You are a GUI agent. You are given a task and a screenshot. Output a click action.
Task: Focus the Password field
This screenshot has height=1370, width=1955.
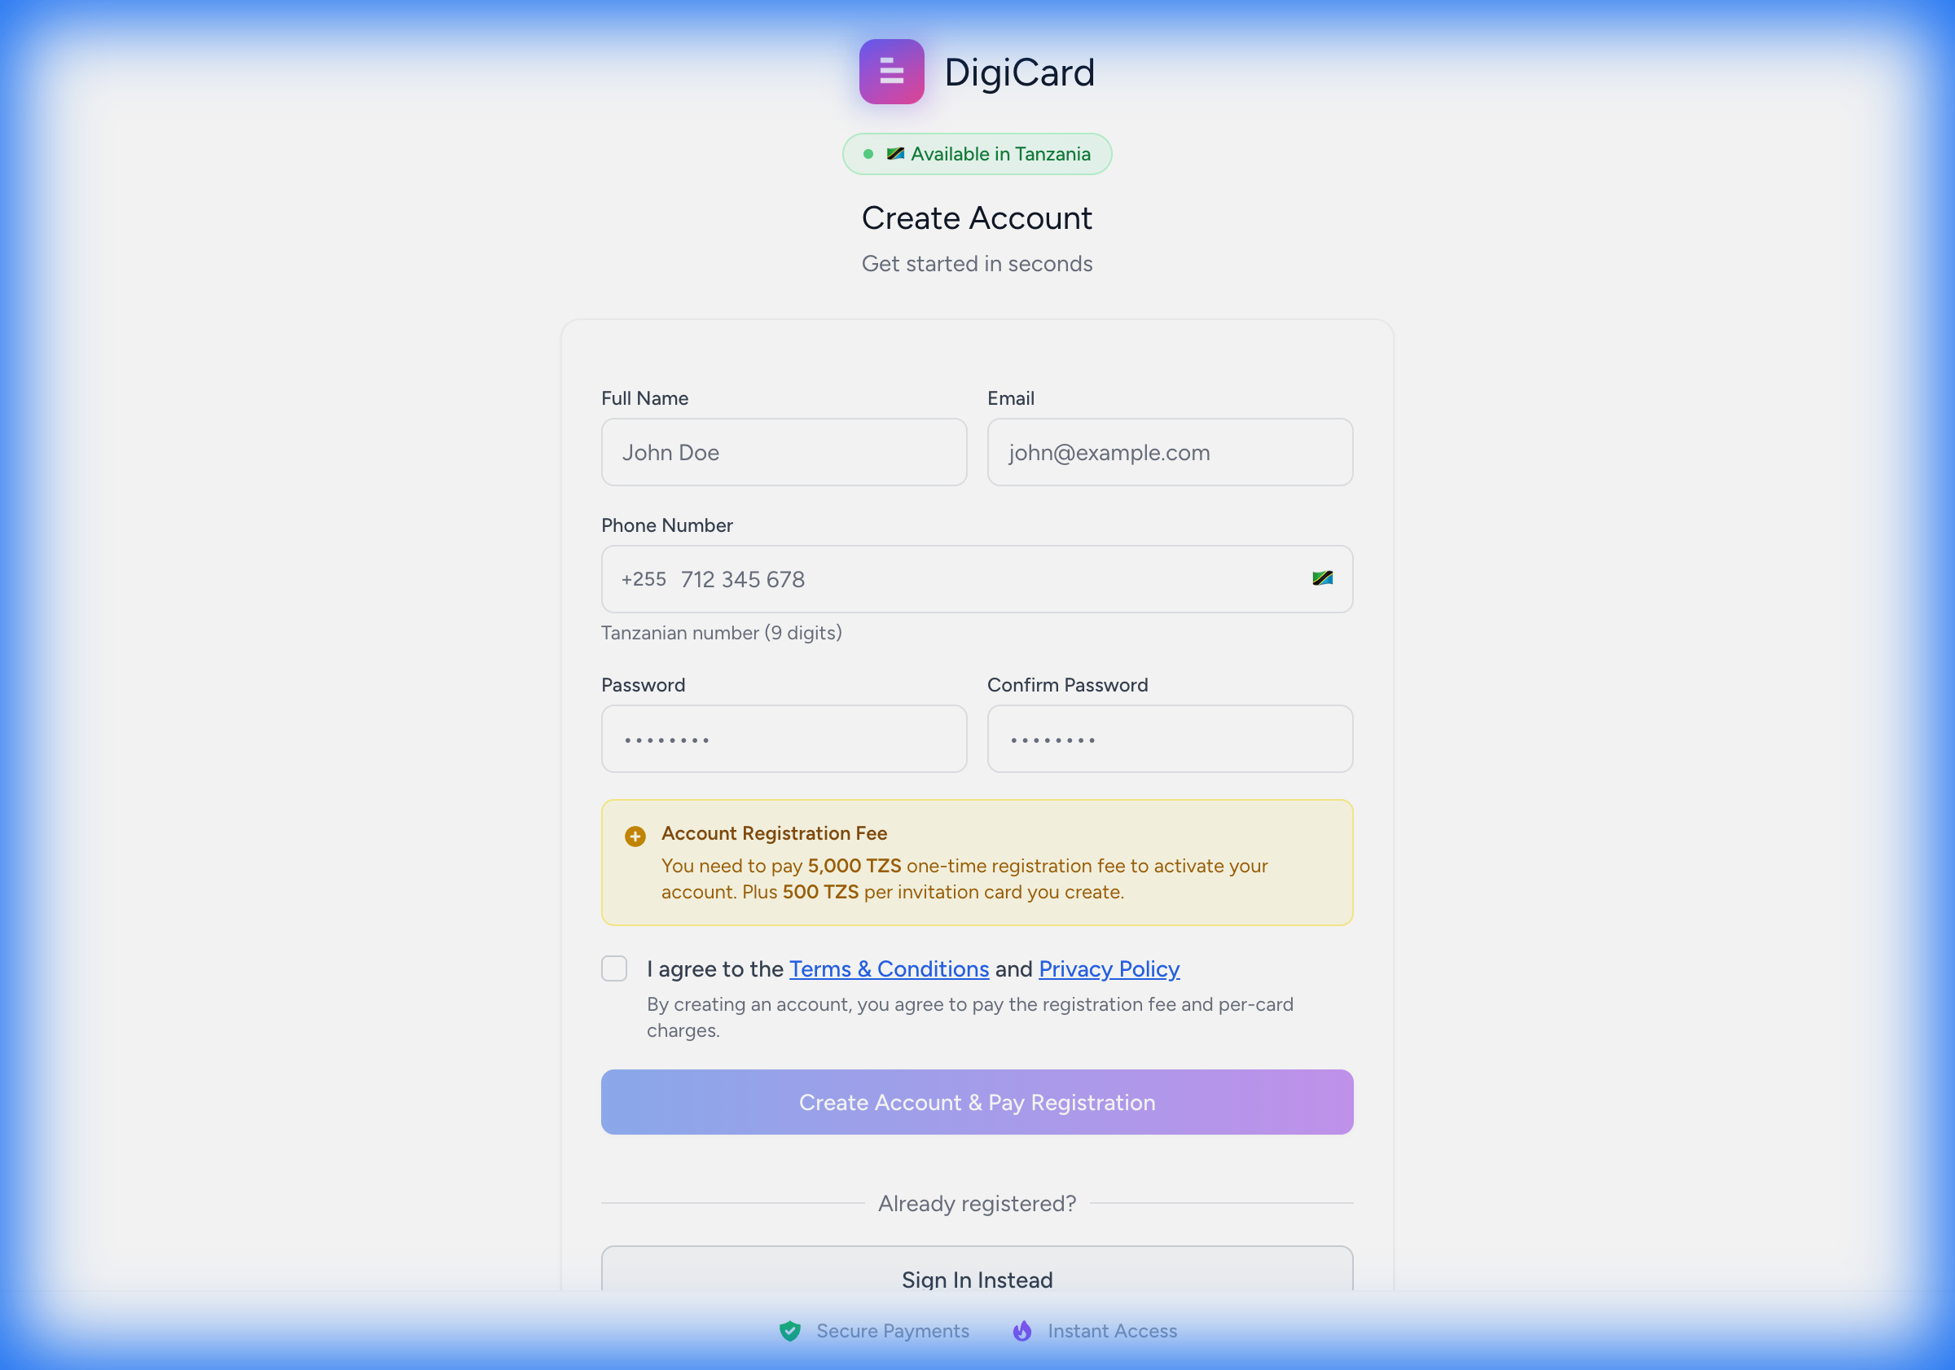784,739
